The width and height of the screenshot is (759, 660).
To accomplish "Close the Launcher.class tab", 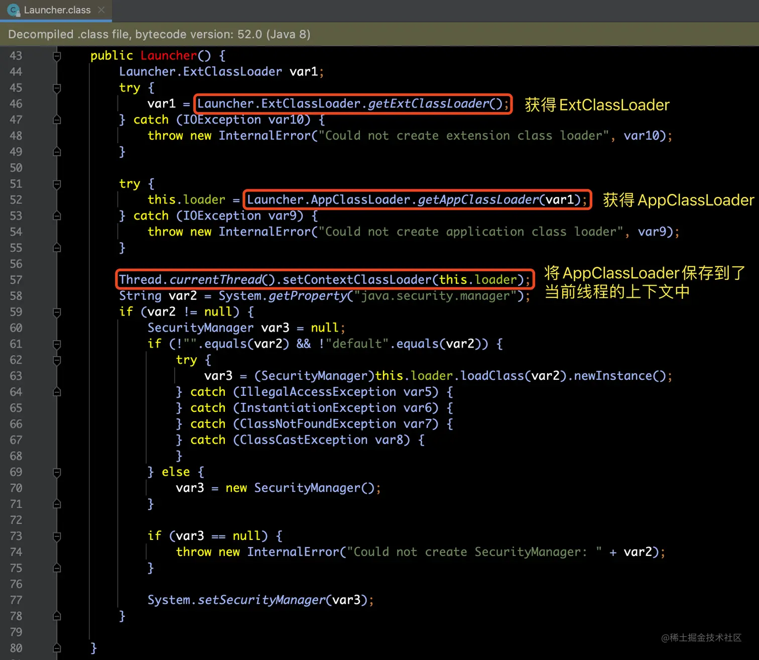I will 101,10.
